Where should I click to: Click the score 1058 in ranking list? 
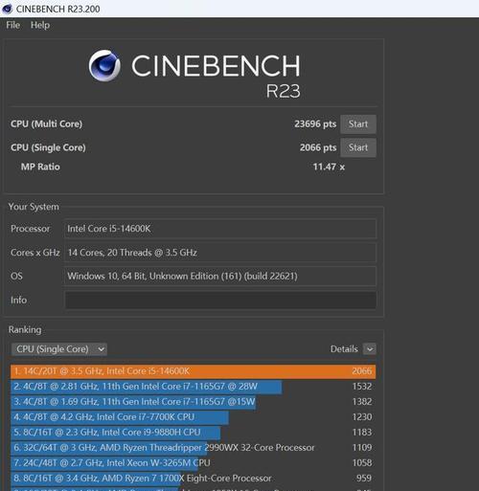click(362, 463)
